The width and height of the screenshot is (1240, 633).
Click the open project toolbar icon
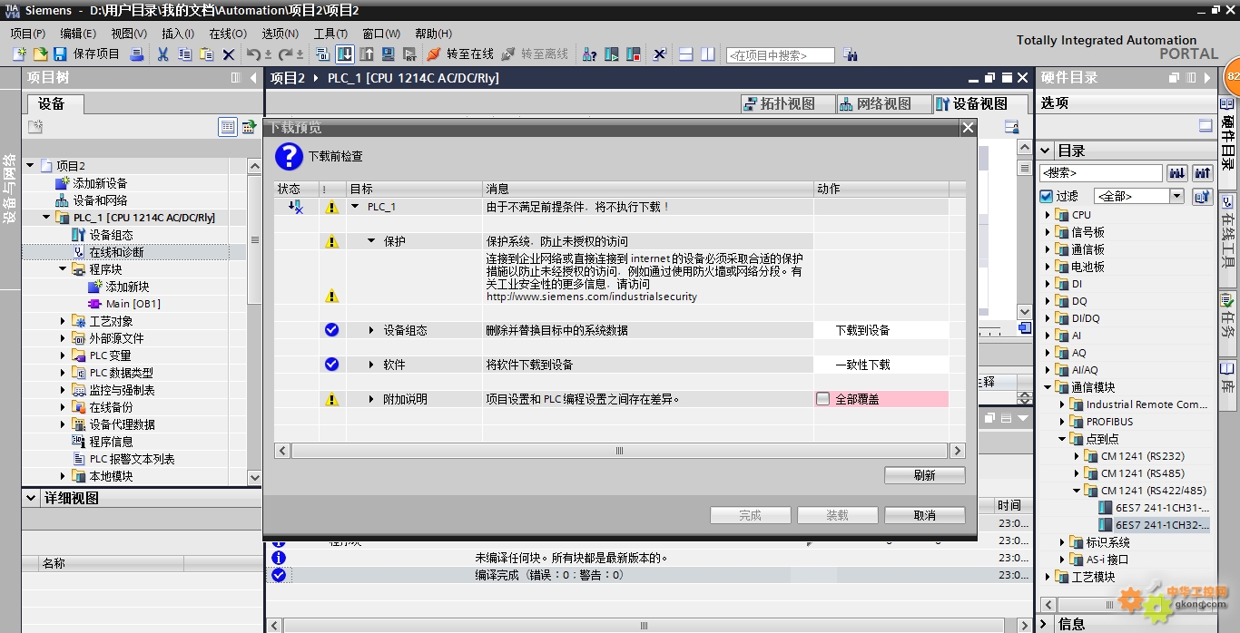(x=40, y=54)
